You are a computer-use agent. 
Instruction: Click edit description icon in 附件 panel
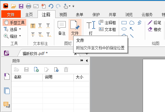tap(46, 69)
